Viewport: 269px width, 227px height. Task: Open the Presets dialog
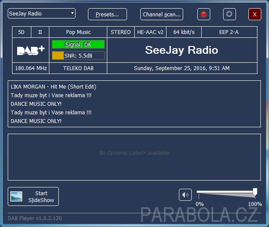[107, 14]
